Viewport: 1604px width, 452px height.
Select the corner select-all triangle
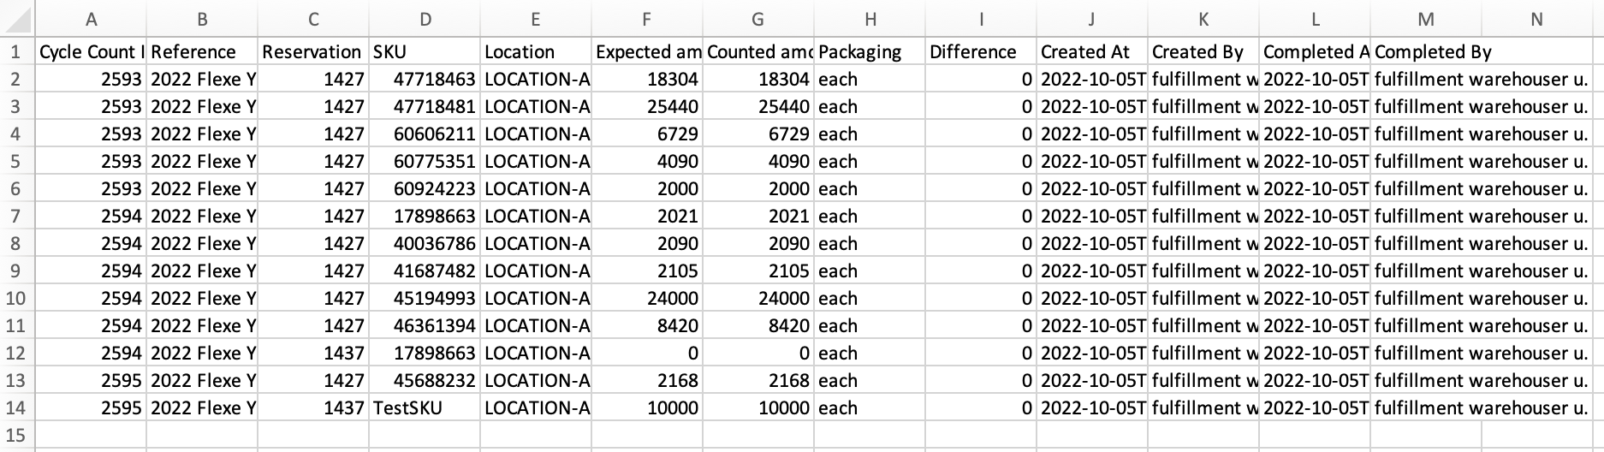(x=16, y=18)
